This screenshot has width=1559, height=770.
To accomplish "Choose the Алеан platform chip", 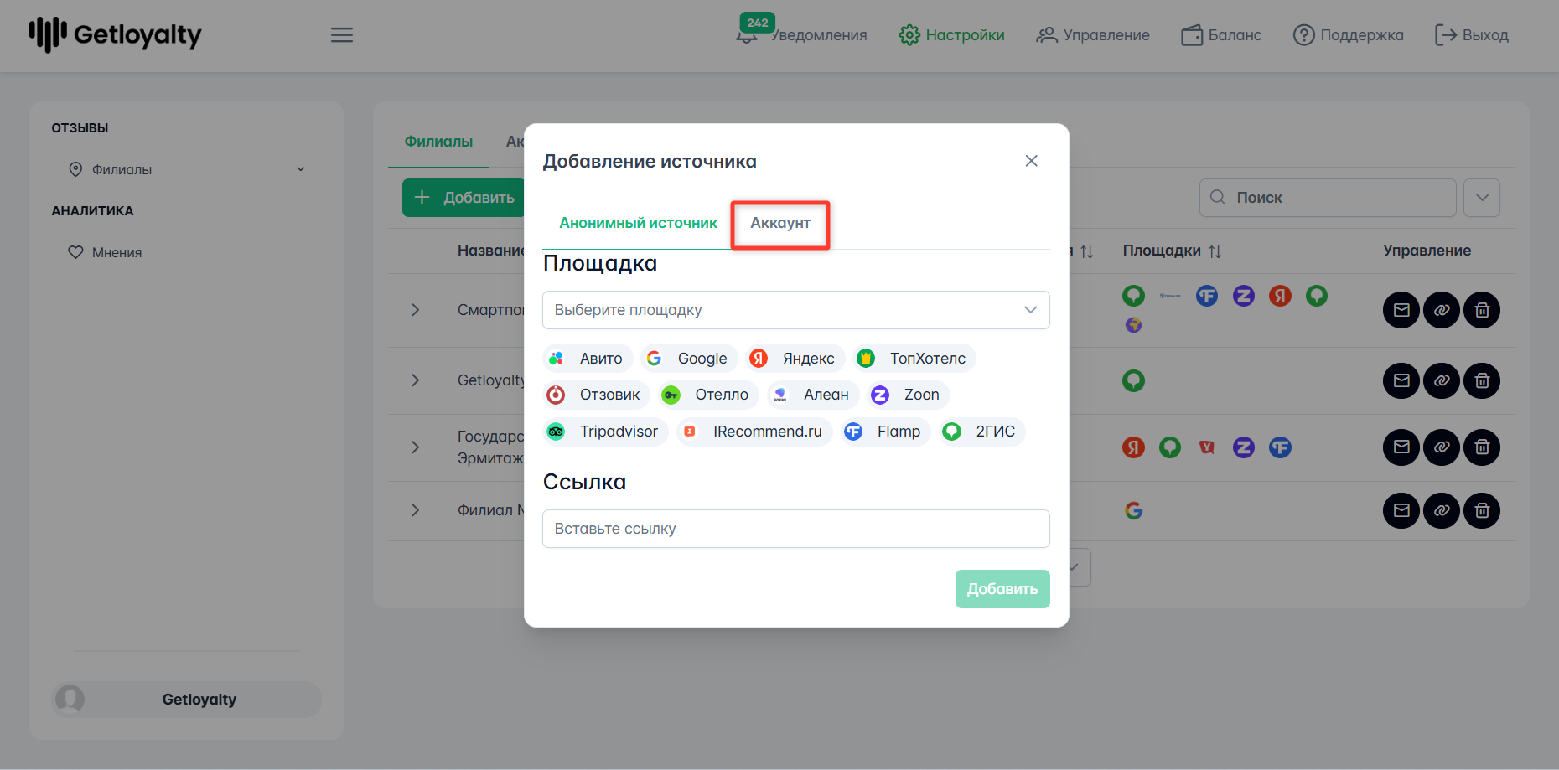I will pyautogui.click(x=813, y=395).
